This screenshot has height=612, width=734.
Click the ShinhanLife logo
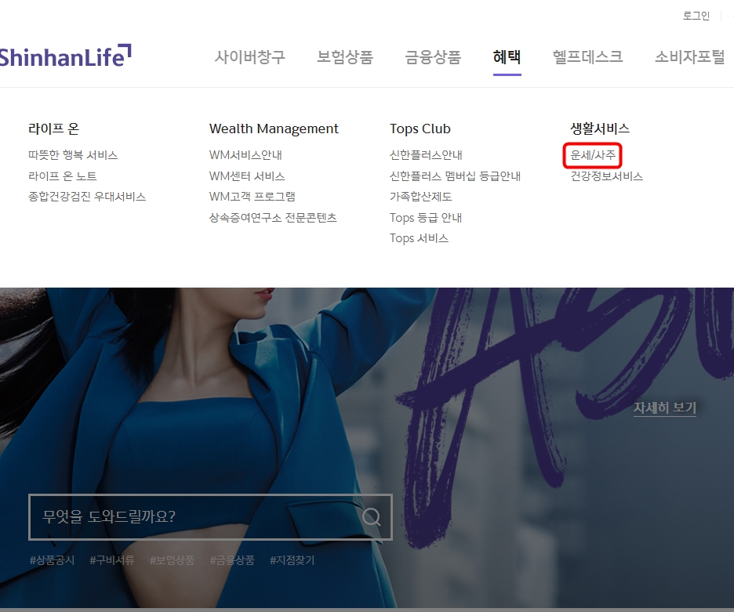point(63,55)
